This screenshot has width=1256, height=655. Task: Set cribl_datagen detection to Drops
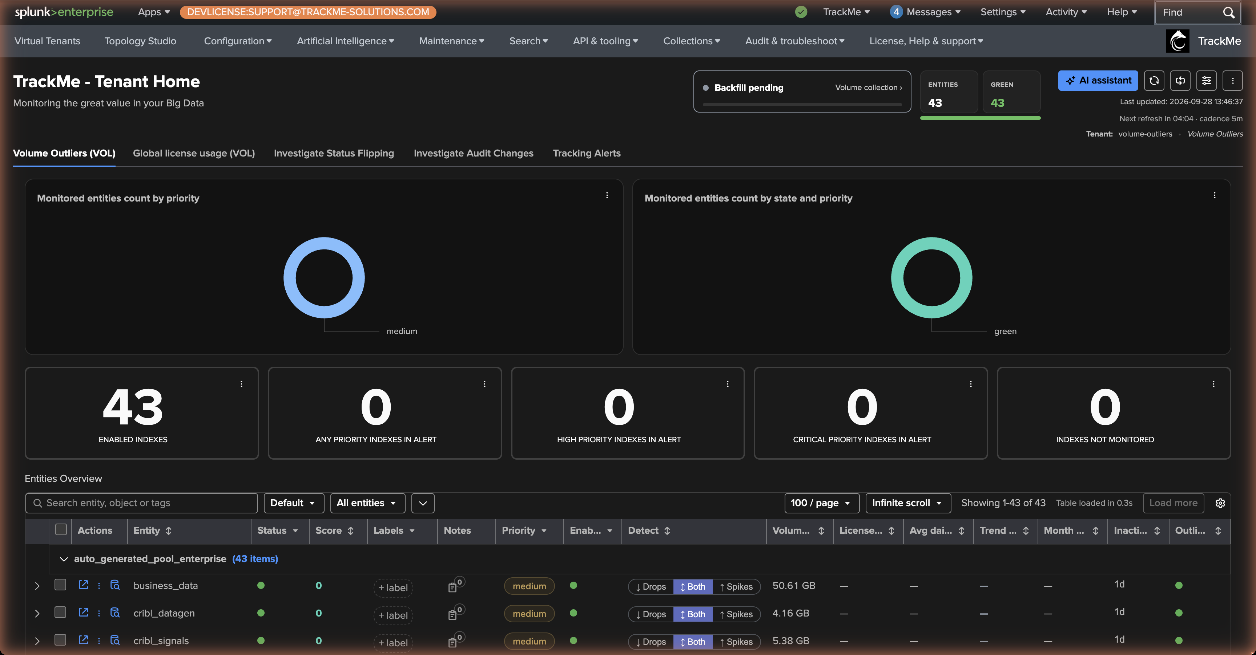(651, 615)
